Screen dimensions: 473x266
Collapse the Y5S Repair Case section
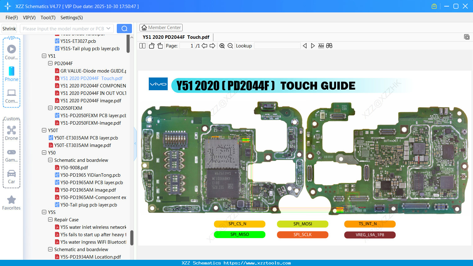pyautogui.click(x=50, y=219)
